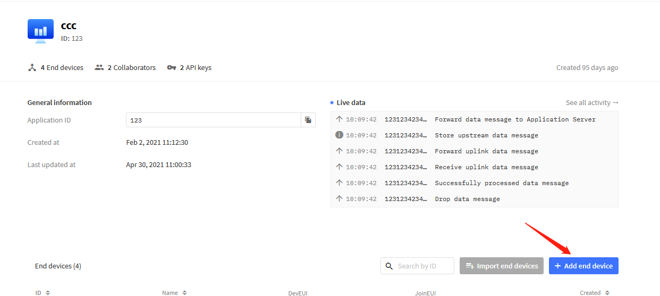Sort devices by ID column arrows
Screen dimensions: 660x296
point(48,292)
